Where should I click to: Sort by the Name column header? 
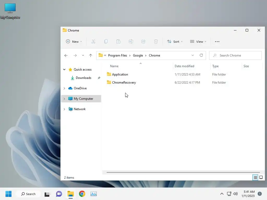pos(114,66)
